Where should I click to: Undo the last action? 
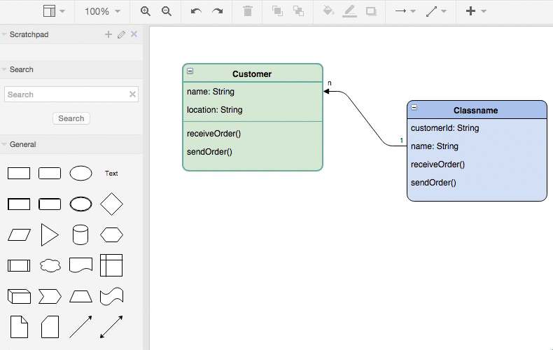coord(196,11)
